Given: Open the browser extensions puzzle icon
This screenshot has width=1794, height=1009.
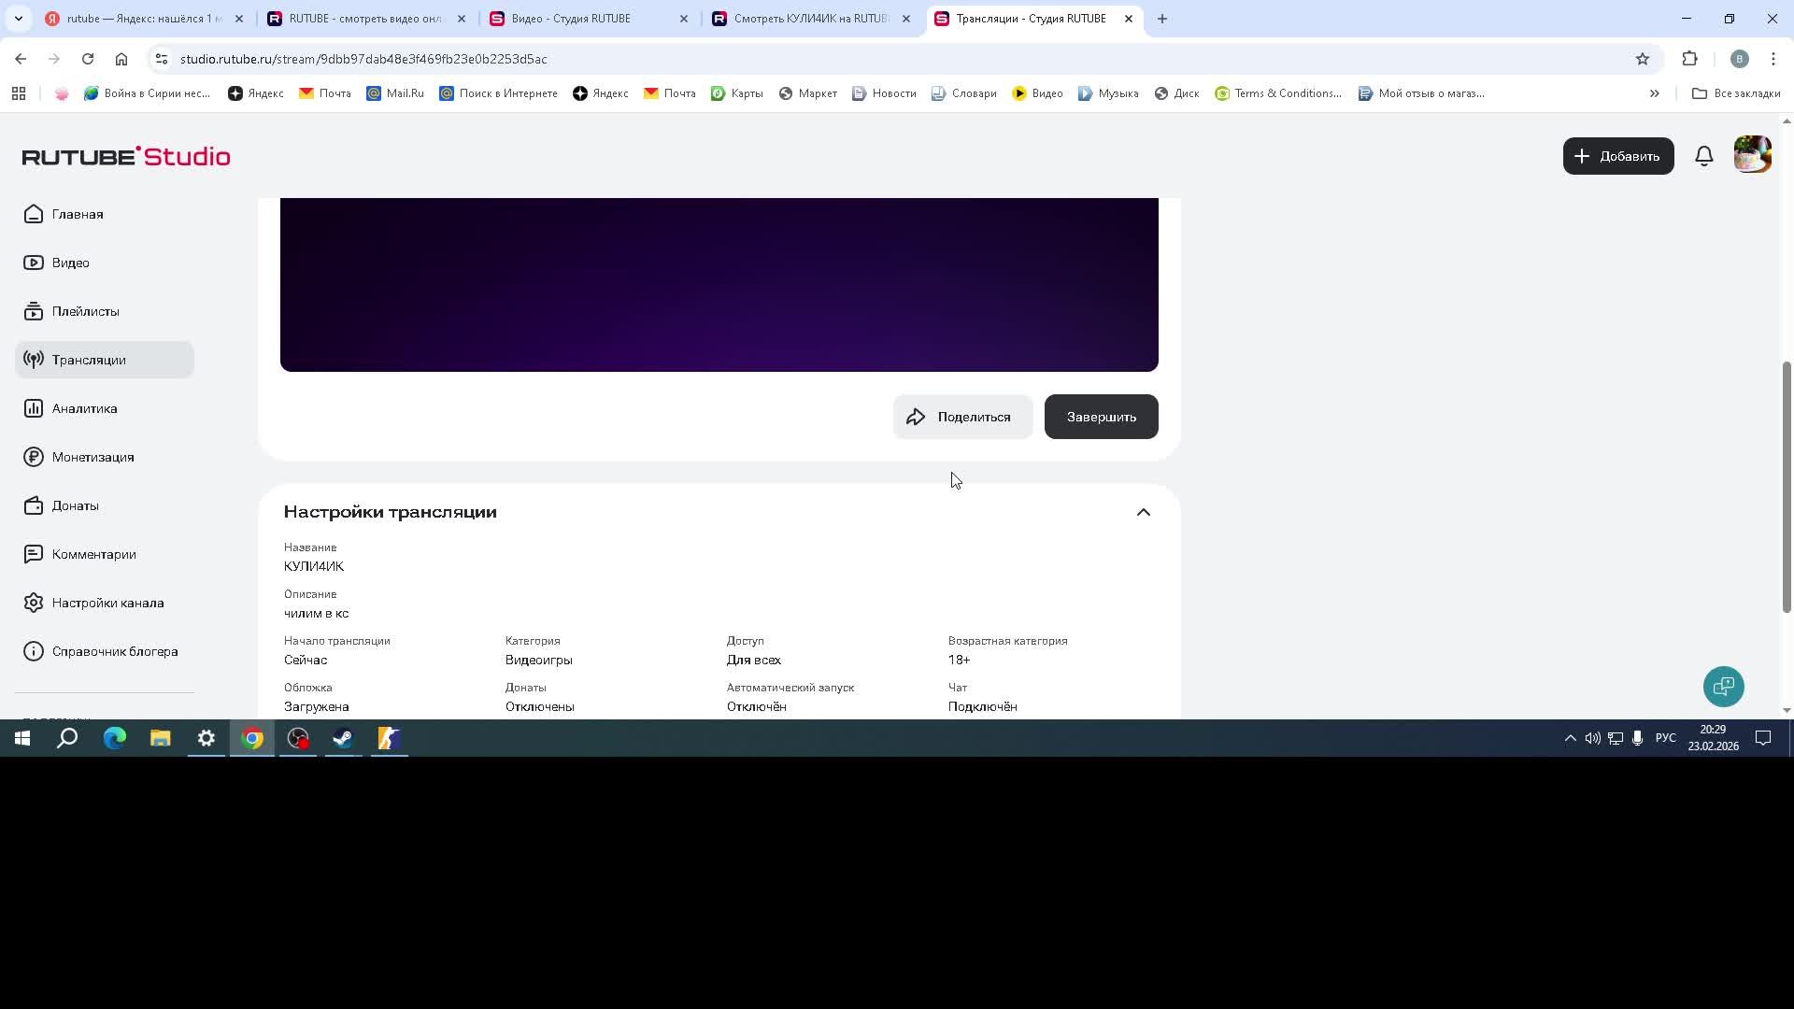Looking at the screenshot, I should pyautogui.click(x=1689, y=59).
